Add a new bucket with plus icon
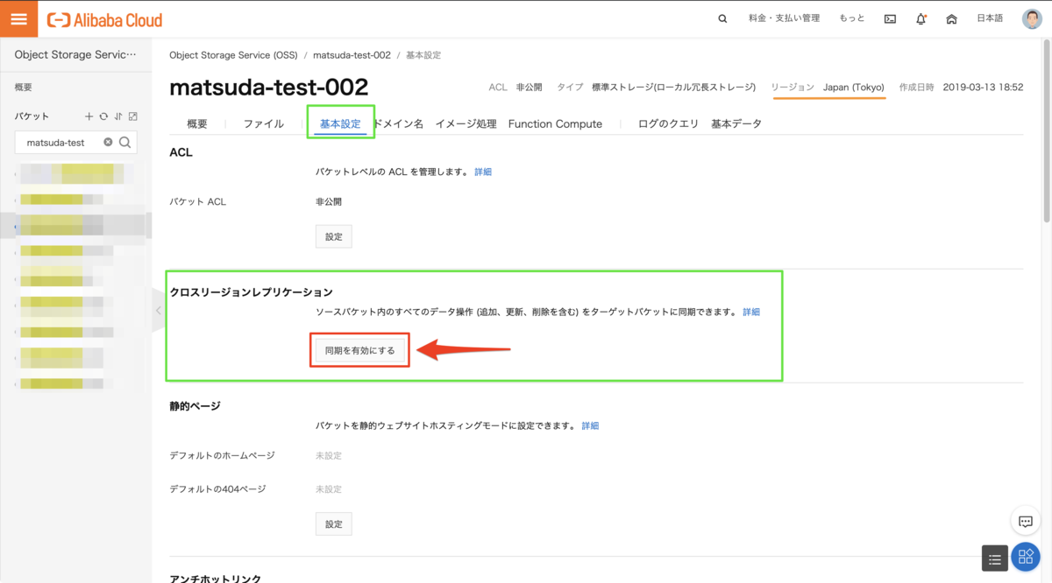The width and height of the screenshot is (1052, 583). pos(89,116)
